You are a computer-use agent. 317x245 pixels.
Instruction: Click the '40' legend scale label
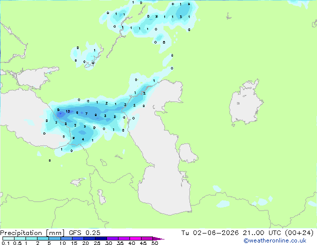[x=131, y=243]
